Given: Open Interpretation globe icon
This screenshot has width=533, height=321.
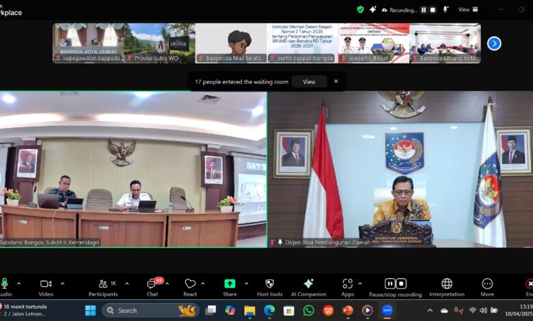Looking at the screenshot, I should [x=447, y=284].
